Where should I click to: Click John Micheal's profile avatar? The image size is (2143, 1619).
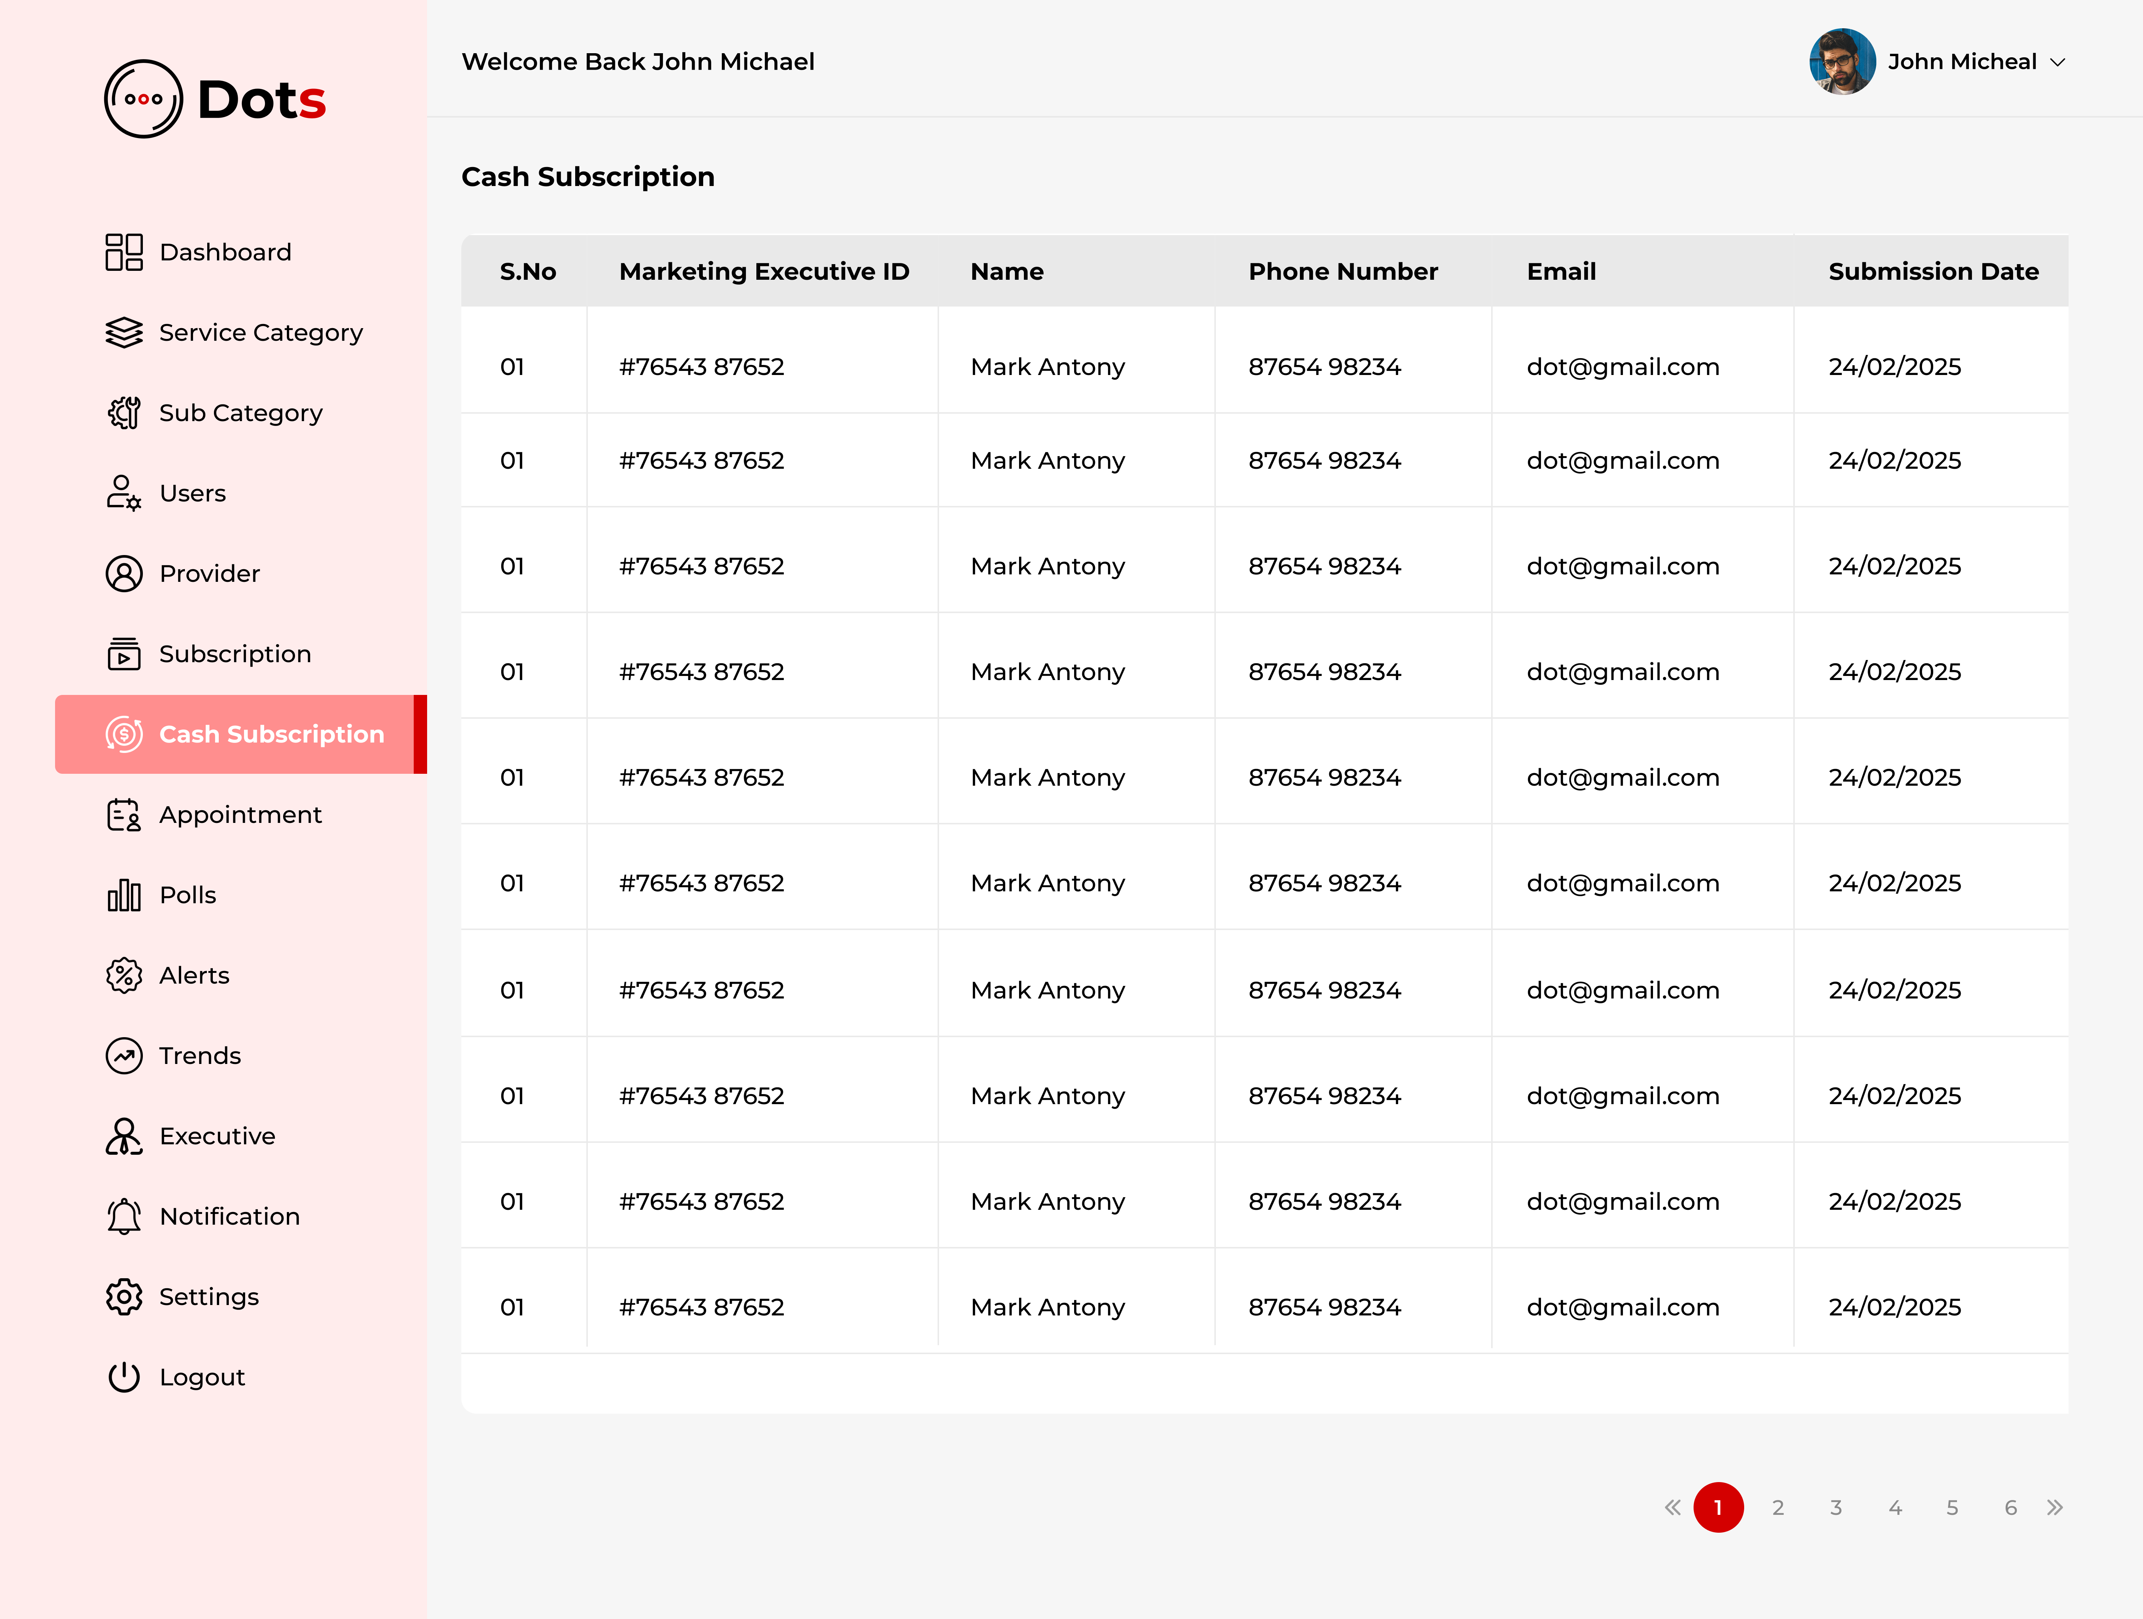(1843, 62)
